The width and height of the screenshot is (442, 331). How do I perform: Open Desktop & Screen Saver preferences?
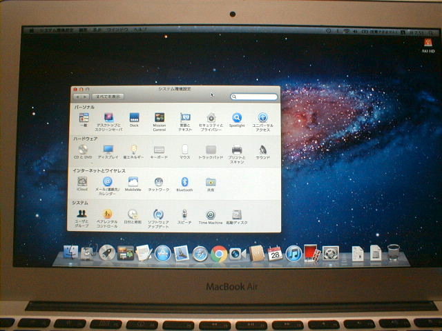[x=108, y=122]
